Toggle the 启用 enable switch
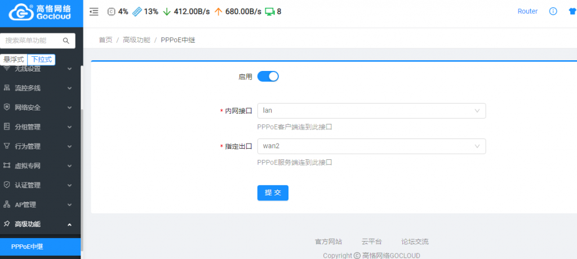This screenshot has height=259, width=577. 268,77
